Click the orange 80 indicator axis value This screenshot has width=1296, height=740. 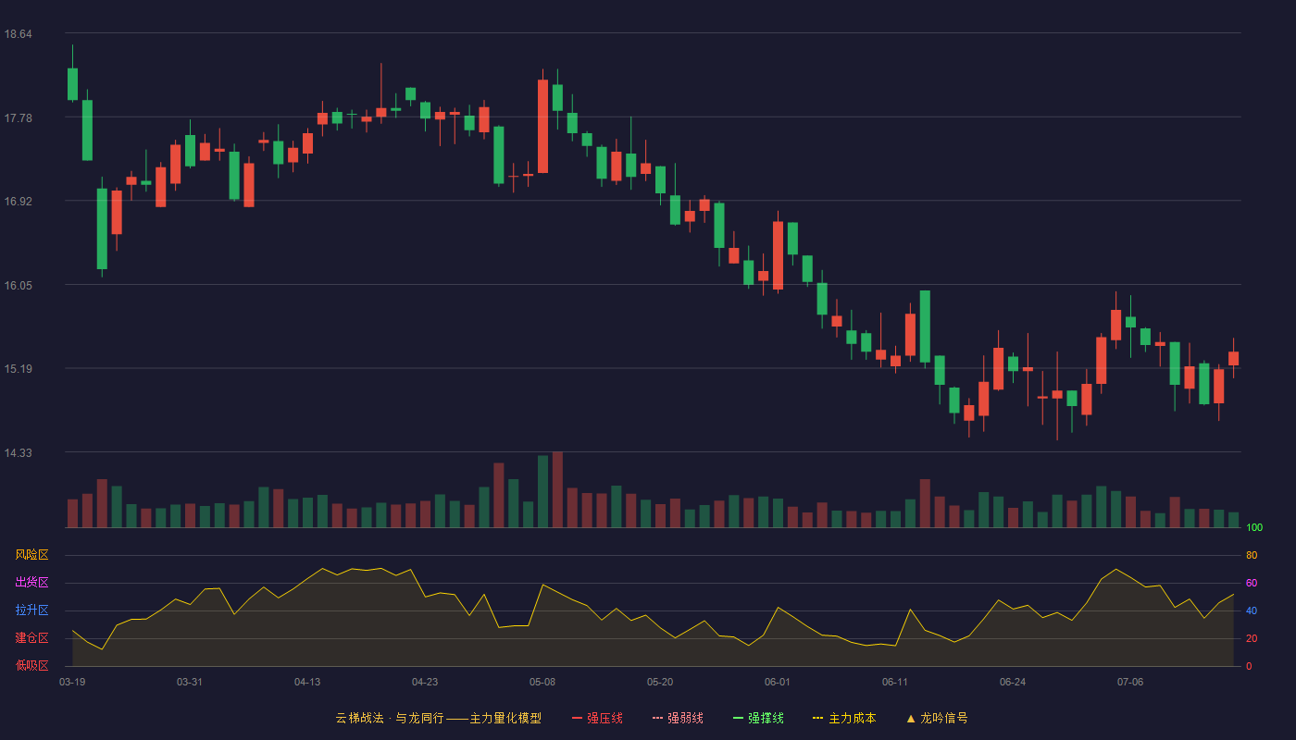(x=1252, y=555)
